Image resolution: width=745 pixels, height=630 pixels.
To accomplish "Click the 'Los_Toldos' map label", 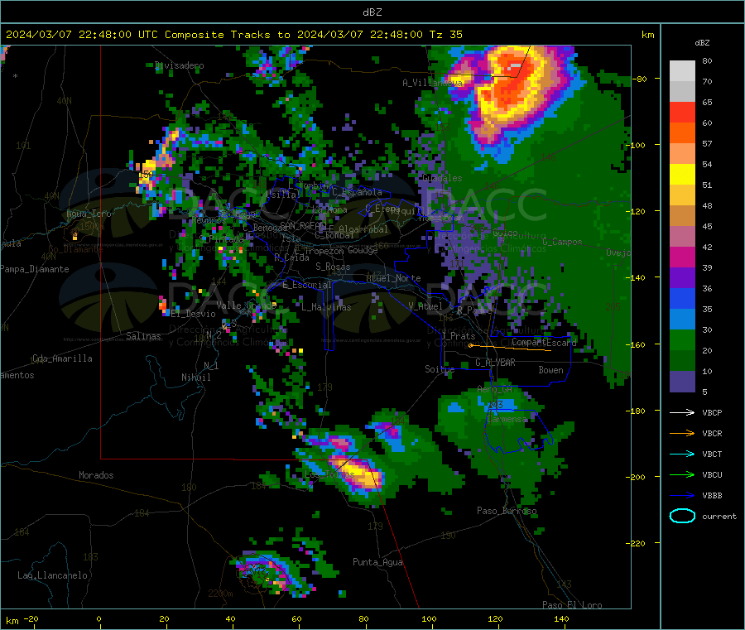I will 329,474.
